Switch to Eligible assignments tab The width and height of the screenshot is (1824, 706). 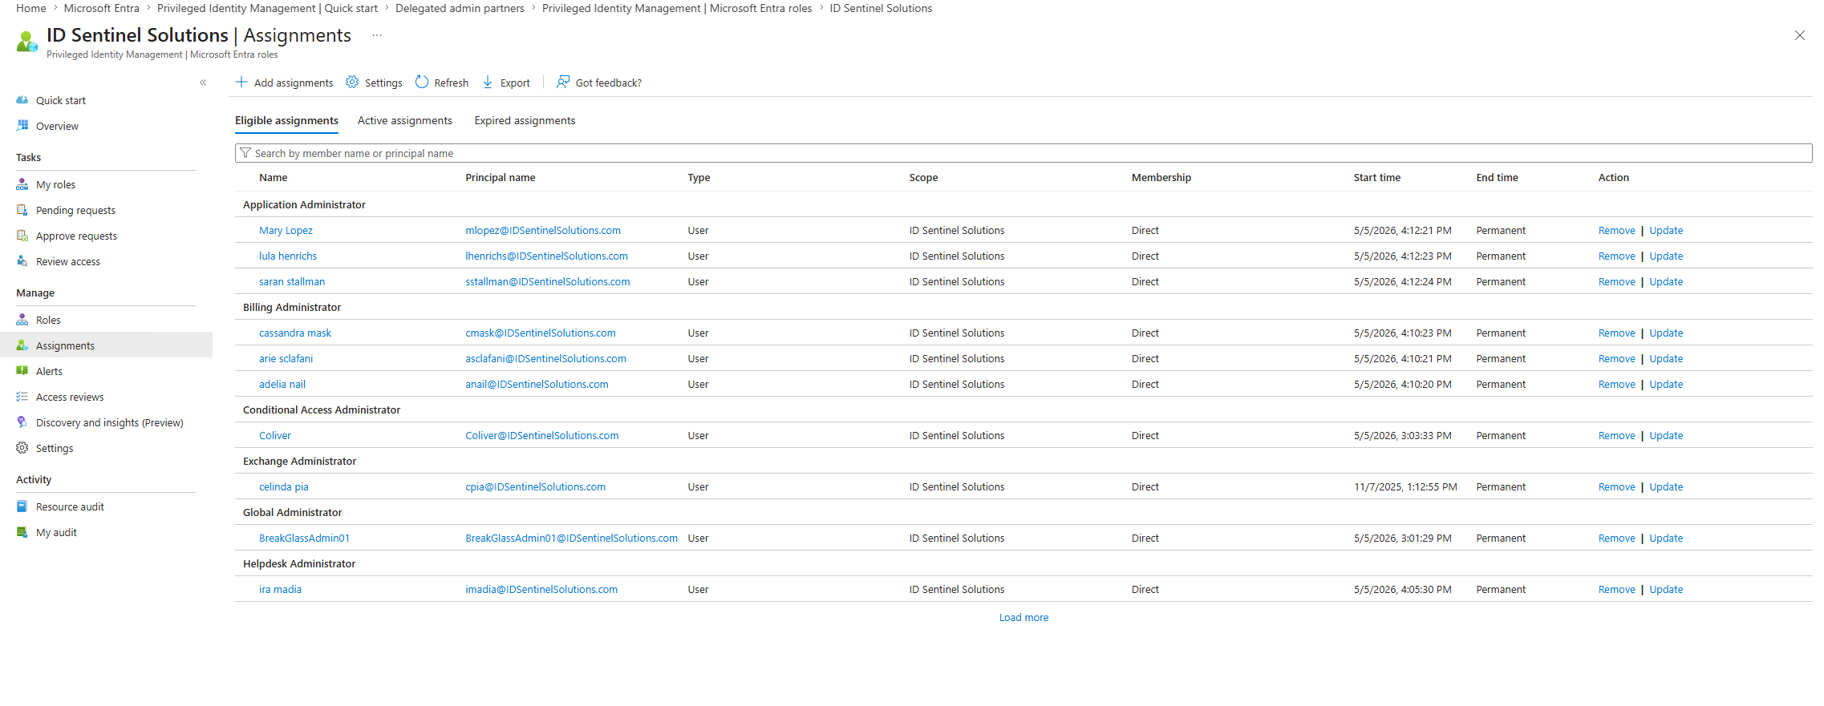[x=286, y=121]
